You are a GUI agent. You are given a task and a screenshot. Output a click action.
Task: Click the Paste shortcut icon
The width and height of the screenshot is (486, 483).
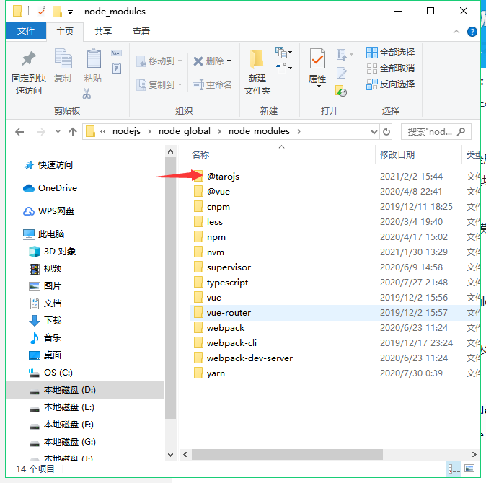coord(117,68)
